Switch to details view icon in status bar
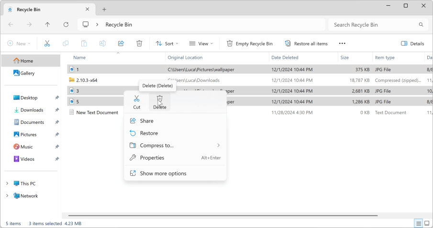Image resolution: width=433 pixels, height=228 pixels. 419,223
